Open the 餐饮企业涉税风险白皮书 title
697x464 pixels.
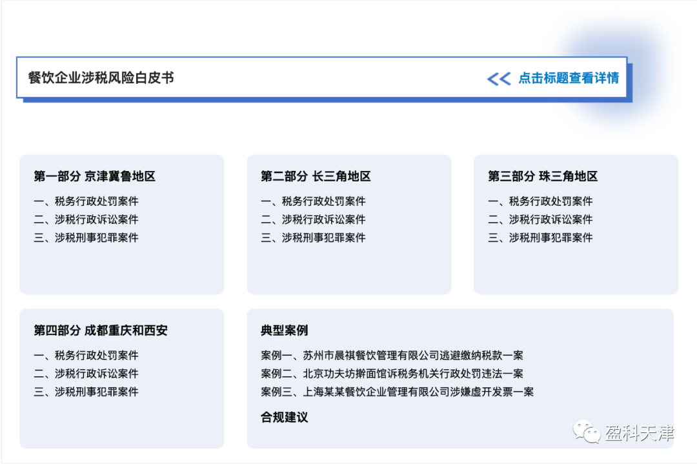pos(101,78)
